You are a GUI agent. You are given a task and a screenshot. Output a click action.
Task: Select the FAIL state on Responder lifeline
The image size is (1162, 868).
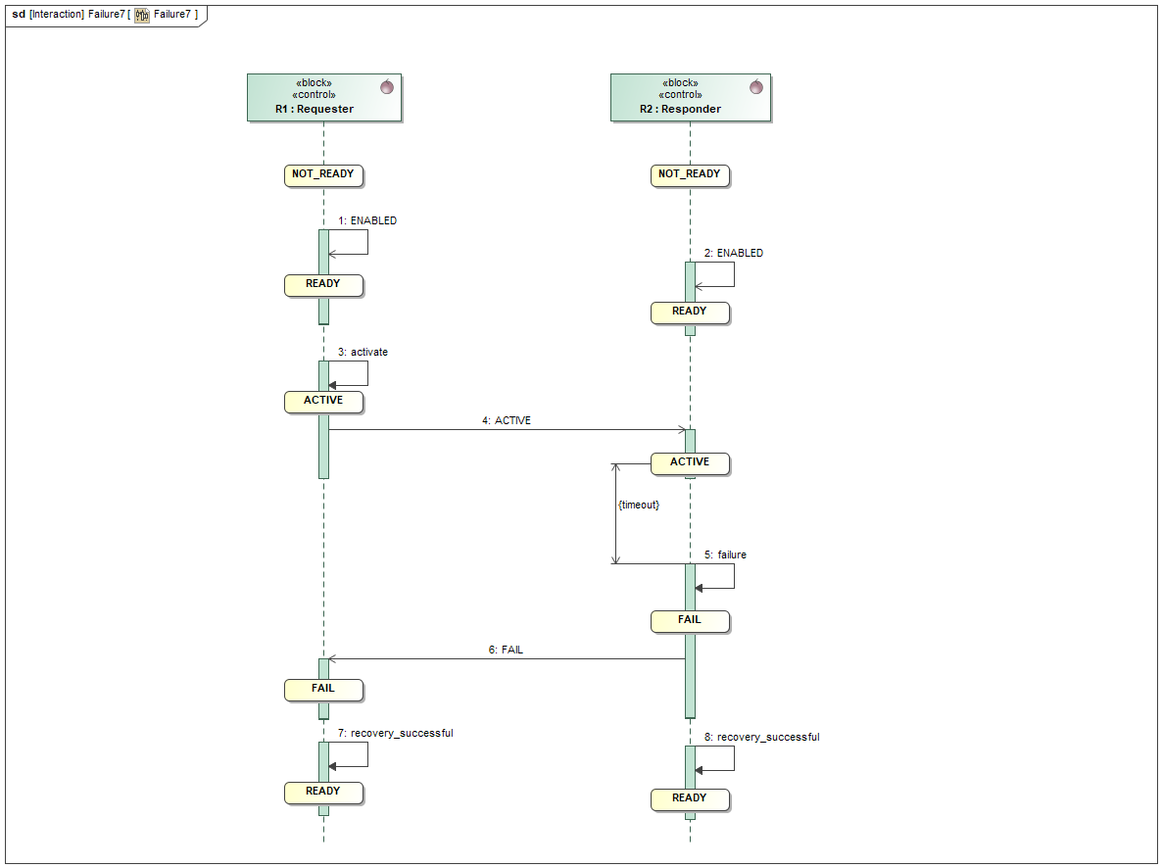690,621
